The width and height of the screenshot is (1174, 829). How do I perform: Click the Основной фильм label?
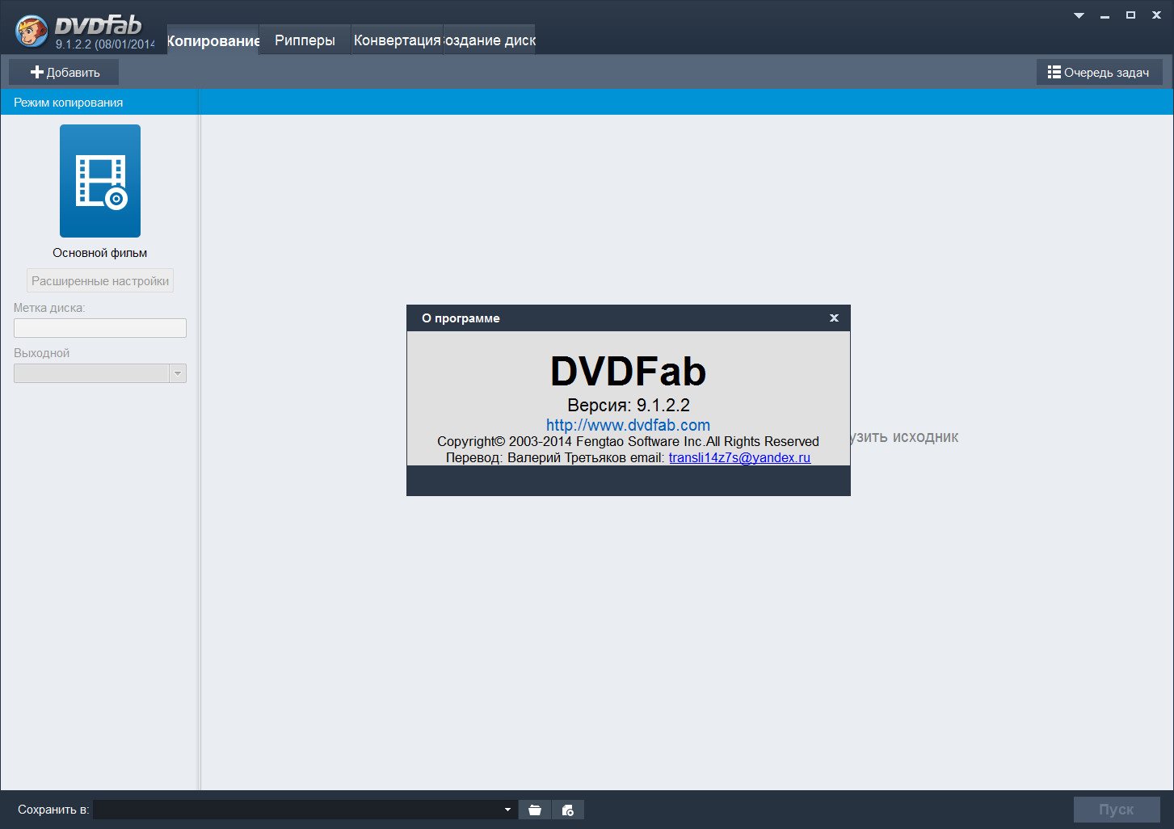[x=100, y=253]
